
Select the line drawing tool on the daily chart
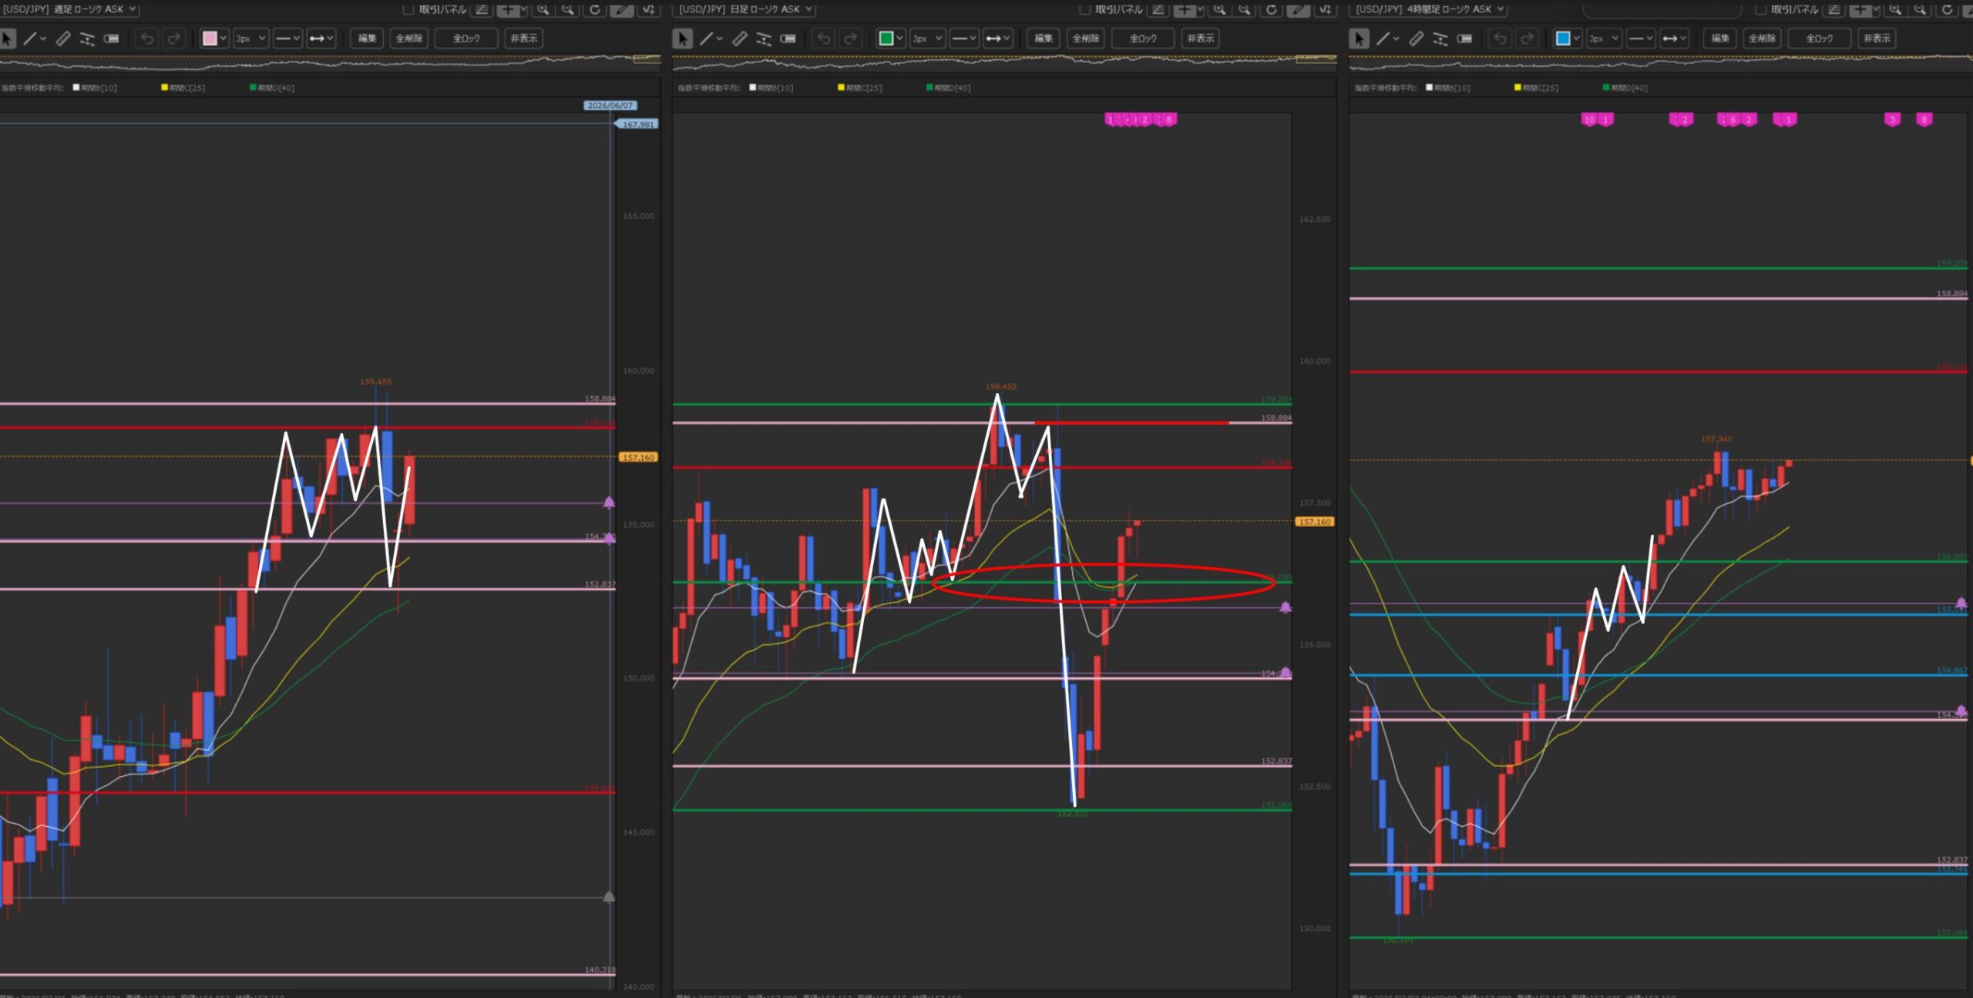pos(706,39)
